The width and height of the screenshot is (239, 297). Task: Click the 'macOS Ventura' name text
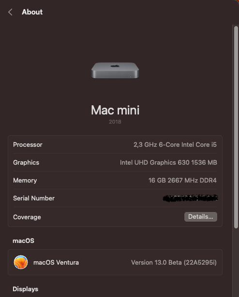click(56, 263)
